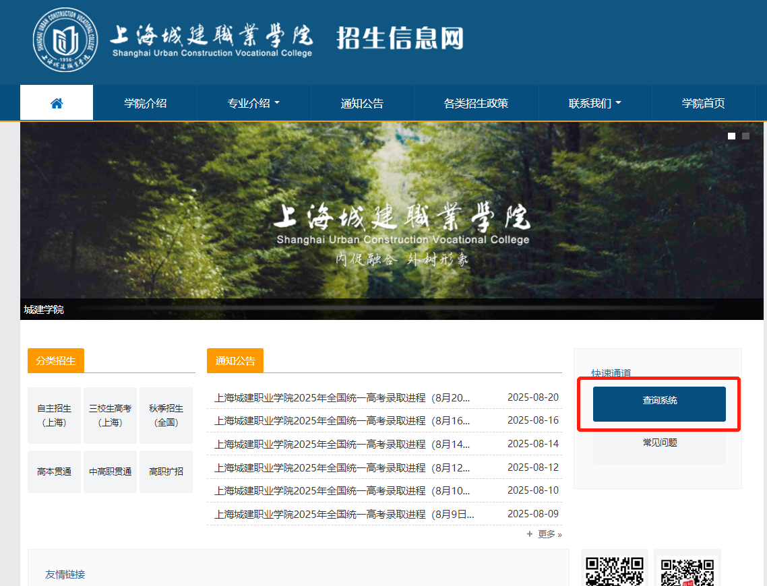Open the admission notice dated 2025-08-20
The width and height of the screenshot is (767, 586).
click(342, 398)
